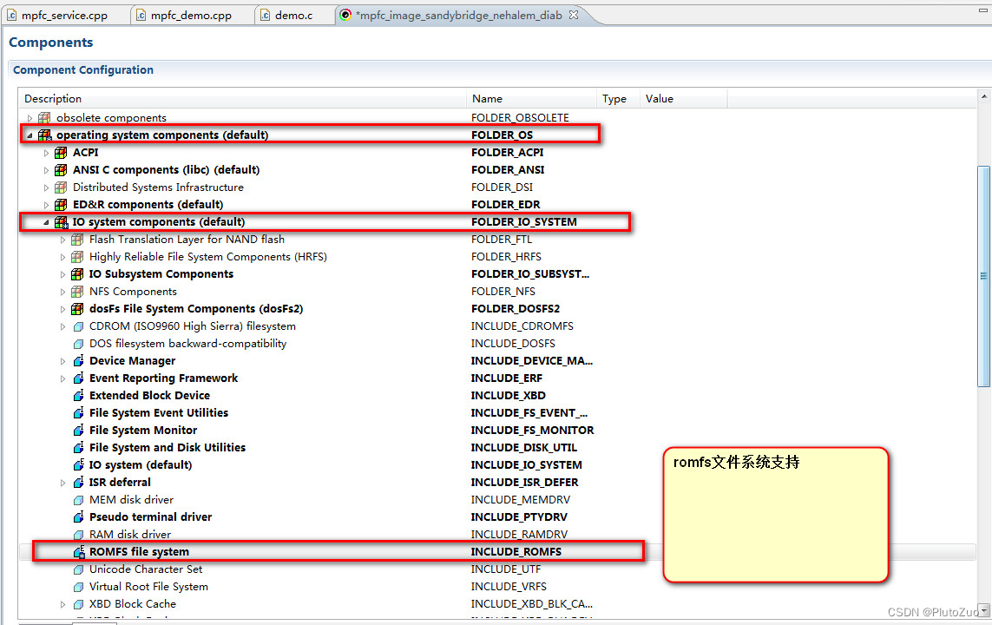Click the NFS Components bundle icon
992x625 pixels.
[76, 291]
